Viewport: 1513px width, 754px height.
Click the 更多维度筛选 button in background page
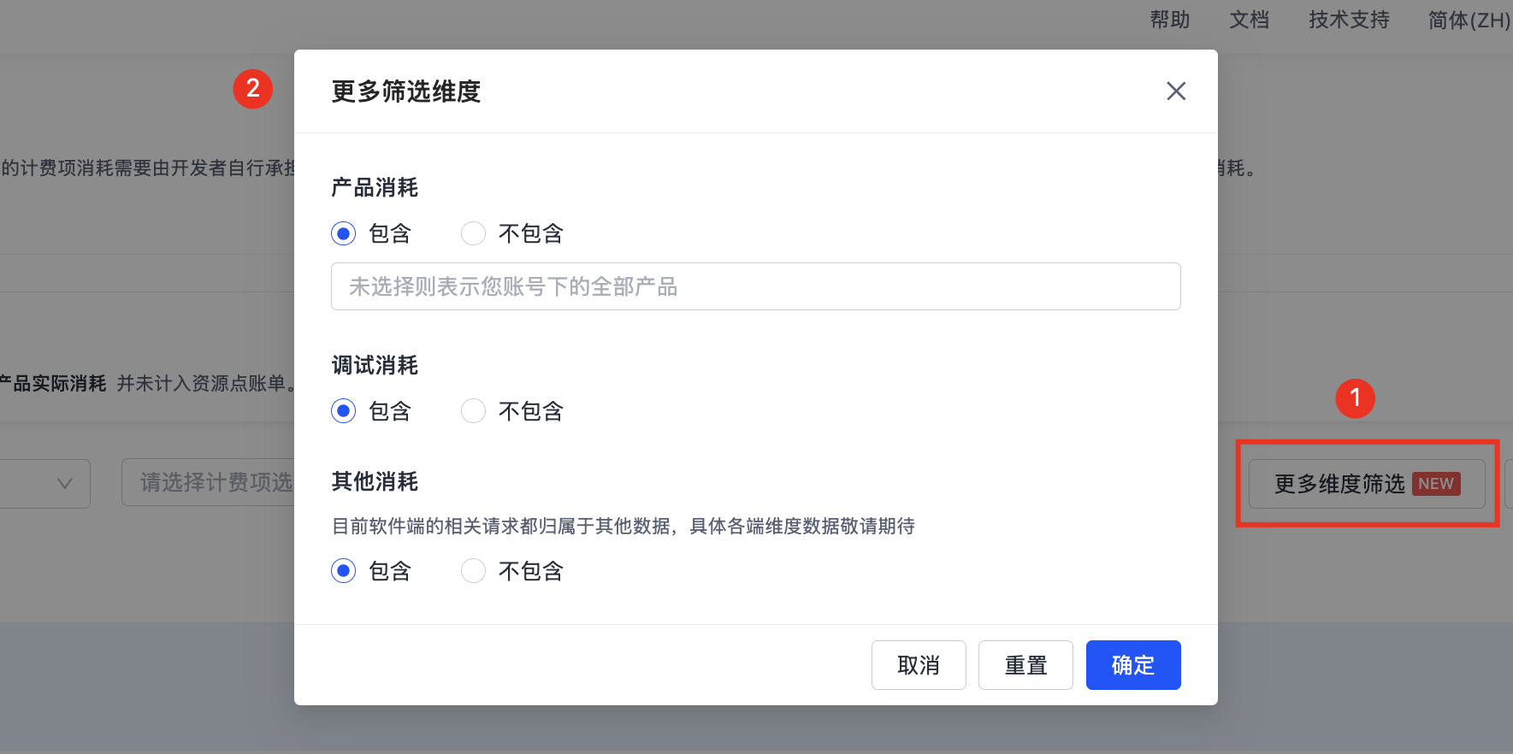[x=1367, y=484]
